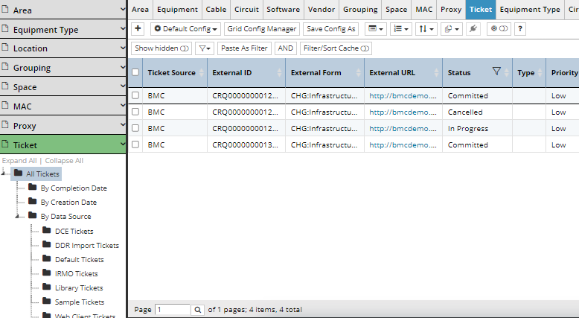Screen dimensions: 579x318
Task: Click the page icon beside MAC panel
Action: coord(4,105)
